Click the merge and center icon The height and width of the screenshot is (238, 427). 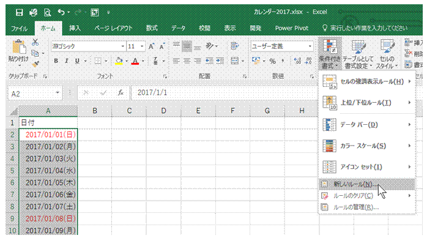click(234, 61)
